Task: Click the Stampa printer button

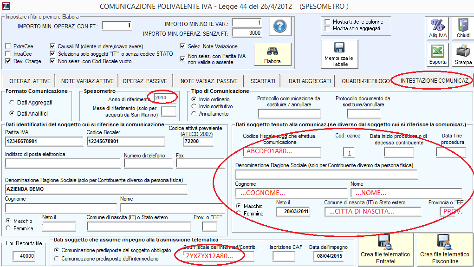Action: click(x=463, y=55)
